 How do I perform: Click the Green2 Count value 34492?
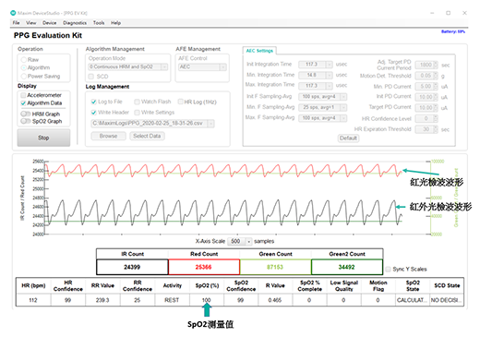347,267
